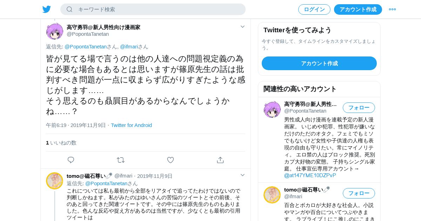Image resolution: width=421 pixels, height=221 pixels.
Task: Expand tomo reply's chevron menu
Action: click(242, 175)
